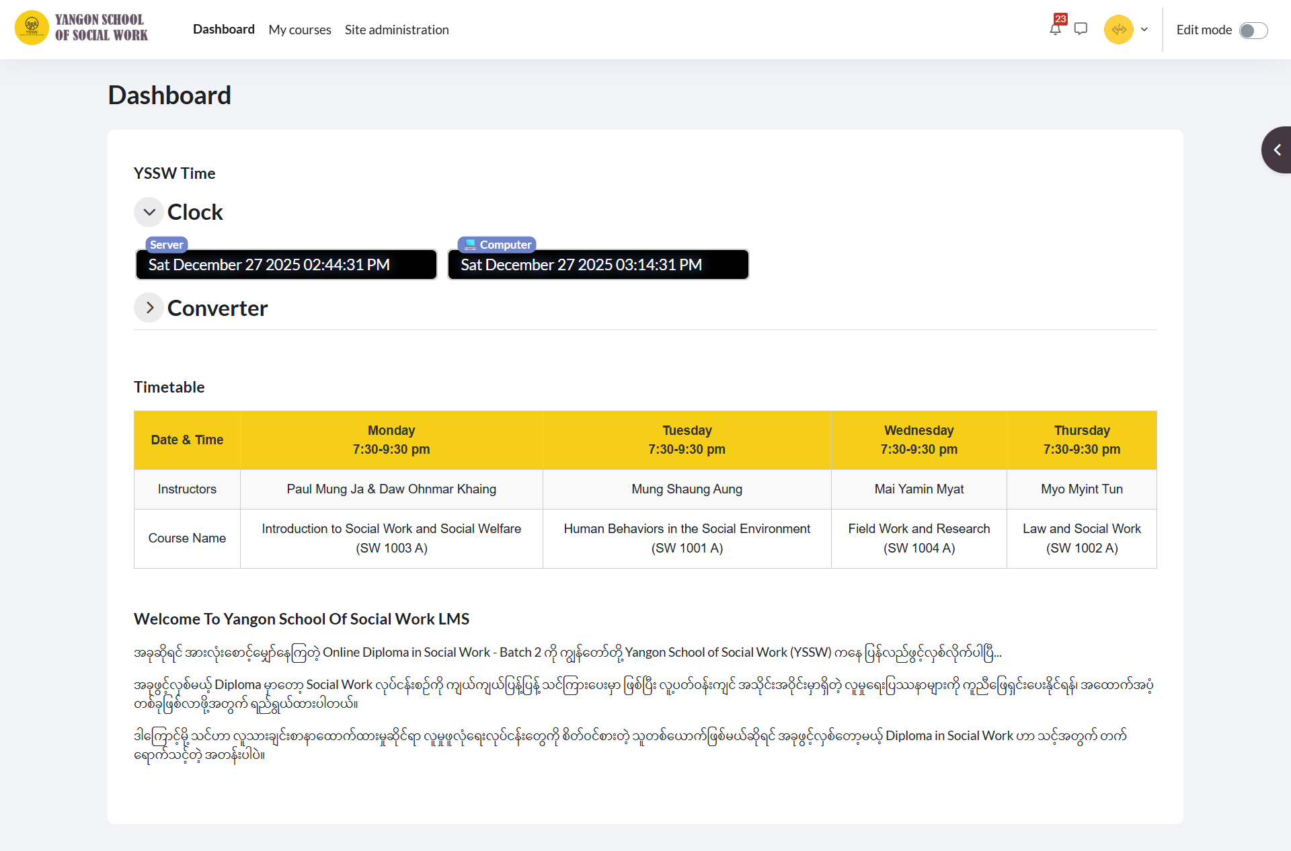This screenshot has width=1291, height=851.
Task: Click Yangon School of Social Work title
Action: tap(101, 28)
